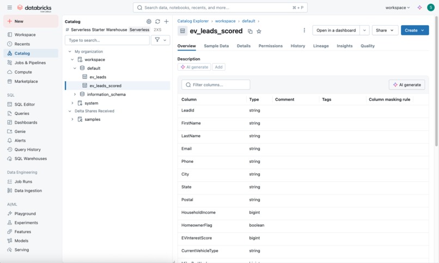
Task: Click Open in a dashboard
Action: pyautogui.click(x=336, y=30)
